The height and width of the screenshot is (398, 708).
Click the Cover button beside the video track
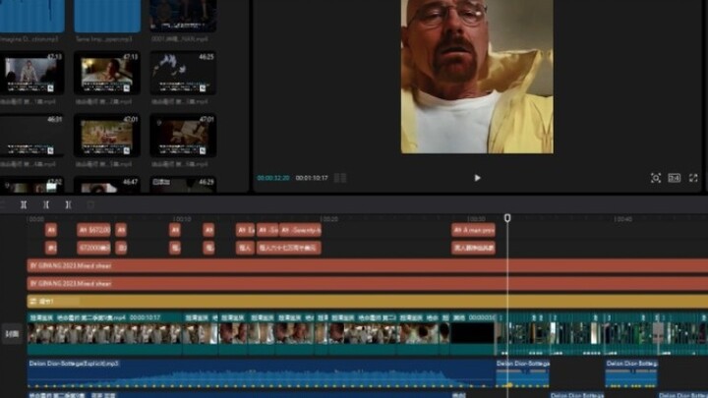(x=12, y=334)
